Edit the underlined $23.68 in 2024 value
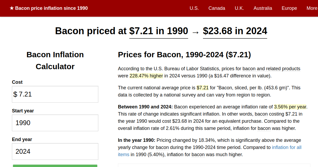The width and height of the screenshot is (318, 167). point(235,31)
